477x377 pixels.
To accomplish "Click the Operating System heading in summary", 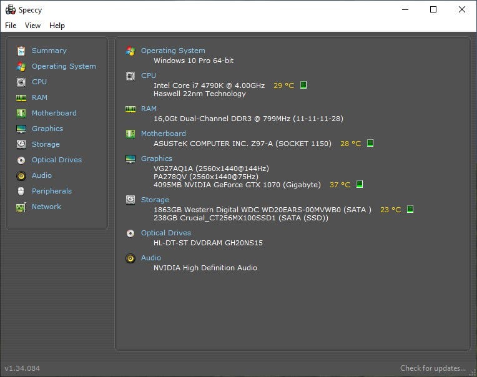I will (x=173, y=51).
